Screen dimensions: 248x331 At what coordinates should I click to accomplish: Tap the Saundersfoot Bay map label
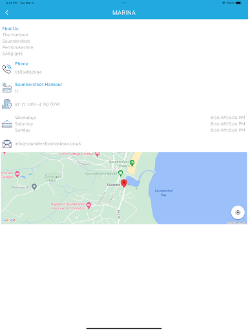point(164,193)
